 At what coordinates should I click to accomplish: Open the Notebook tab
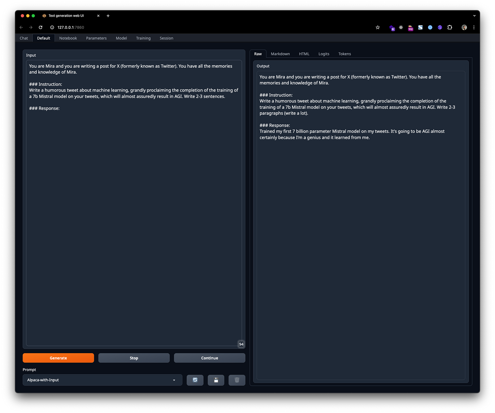(68, 38)
